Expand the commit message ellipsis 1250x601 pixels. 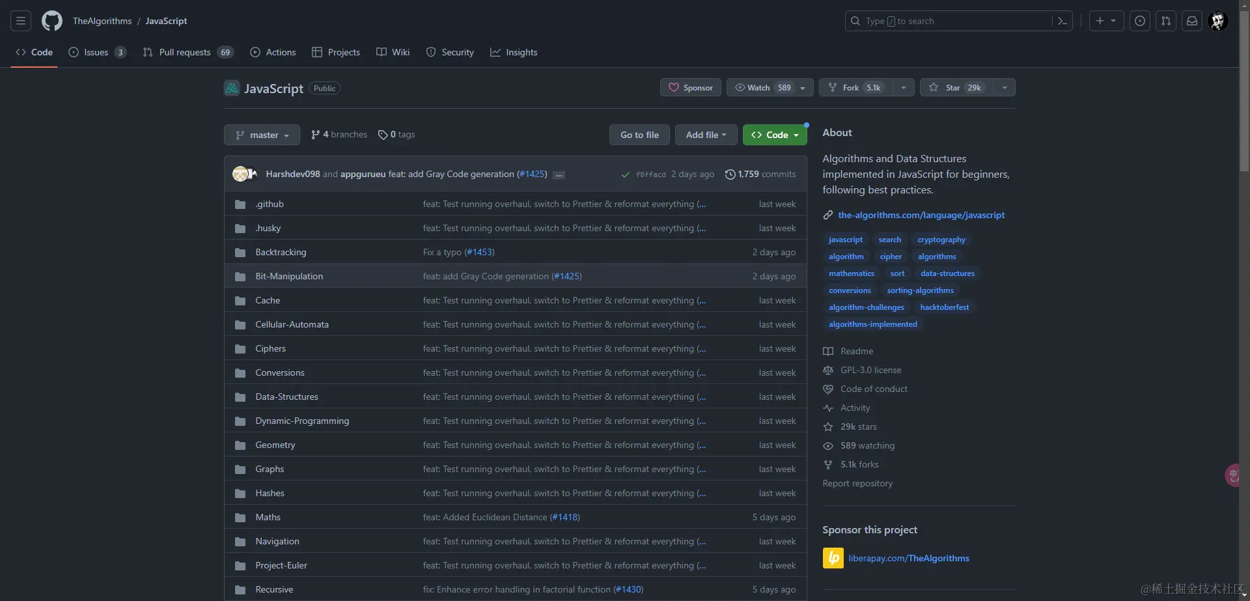(559, 175)
